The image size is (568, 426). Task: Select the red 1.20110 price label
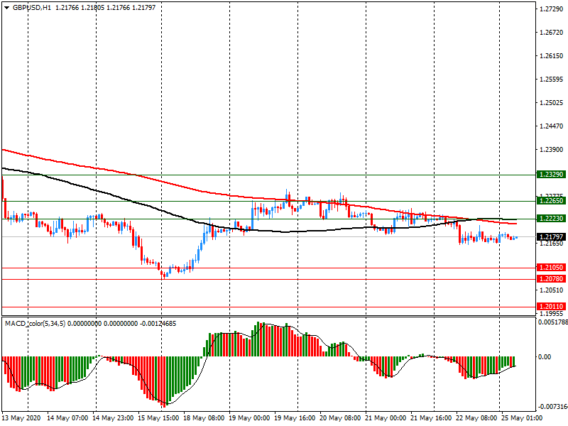tap(551, 307)
